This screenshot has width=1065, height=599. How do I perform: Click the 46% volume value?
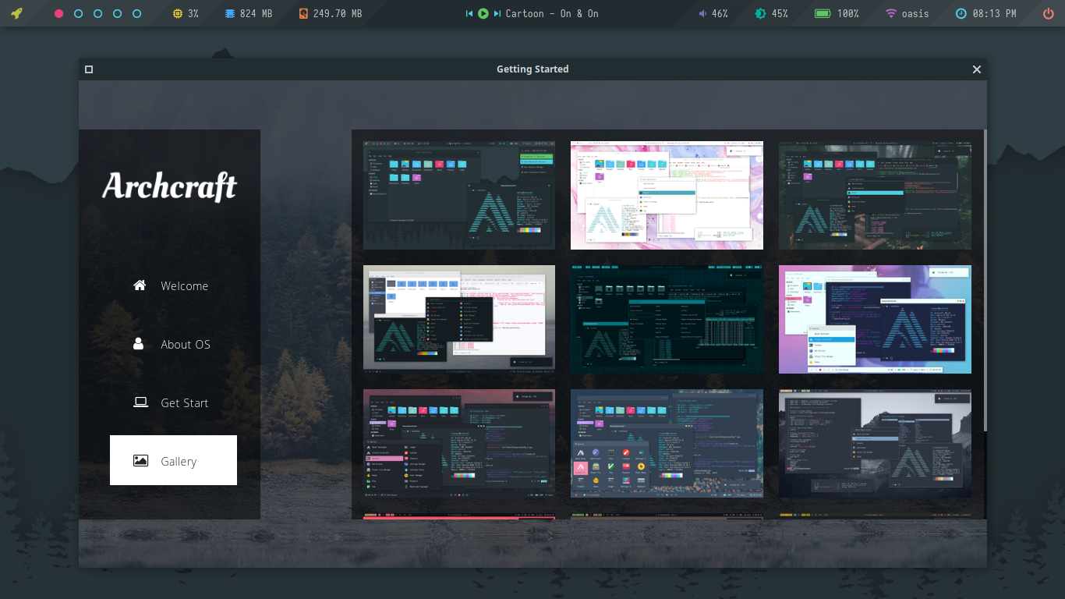pyautogui.click(x=720, y=14)
